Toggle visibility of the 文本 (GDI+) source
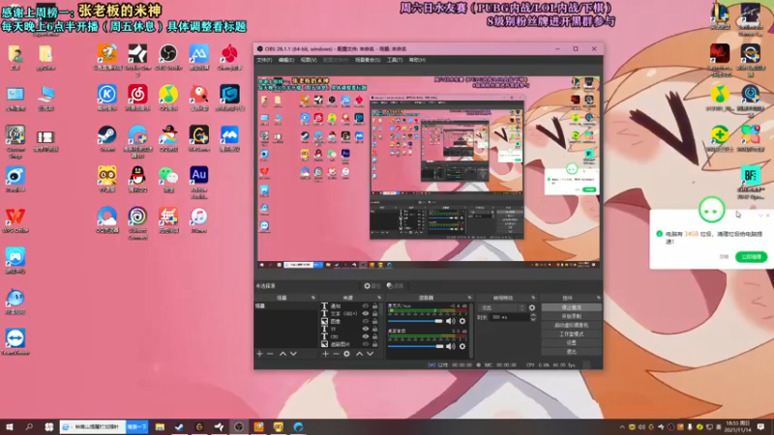 (366, 313)
